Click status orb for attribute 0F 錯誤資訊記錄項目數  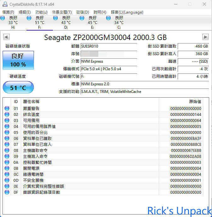pyautogui.click(x=7, y=192)
